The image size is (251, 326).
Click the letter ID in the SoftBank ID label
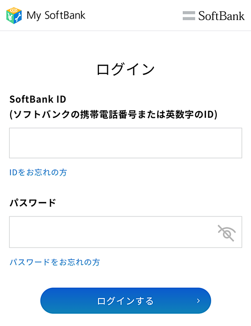pyautogui.click(x=61, y=100)
